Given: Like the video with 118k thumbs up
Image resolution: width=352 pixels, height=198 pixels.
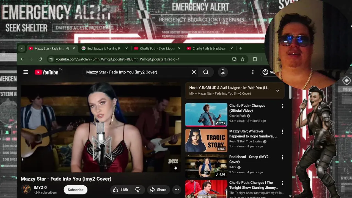Looking at the screenshot, I should [x=120, y=190].
